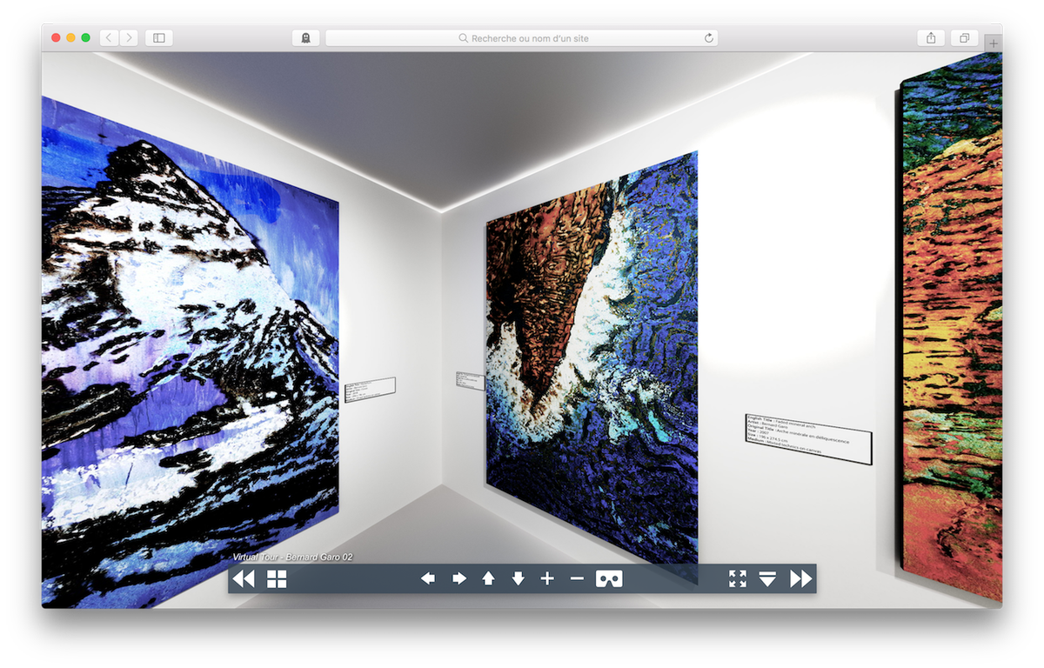Focus the Safari address search field
1044x668 pixels.
coord(524,37)
